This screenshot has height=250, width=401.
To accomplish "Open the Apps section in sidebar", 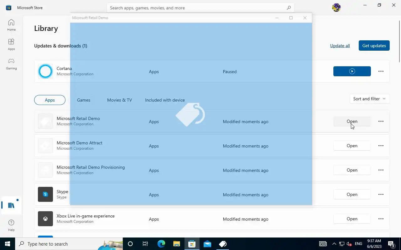I will point(11,44).
